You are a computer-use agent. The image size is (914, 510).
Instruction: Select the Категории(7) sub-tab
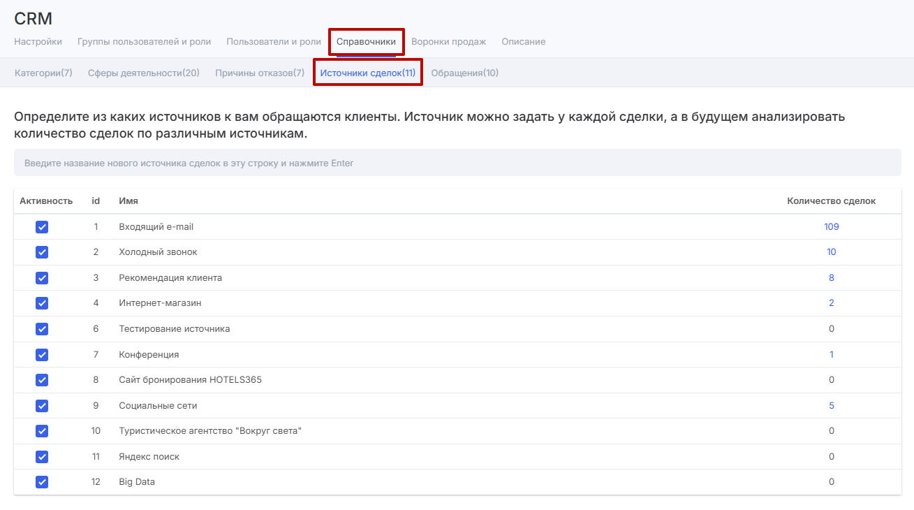[x=43, y=73]
